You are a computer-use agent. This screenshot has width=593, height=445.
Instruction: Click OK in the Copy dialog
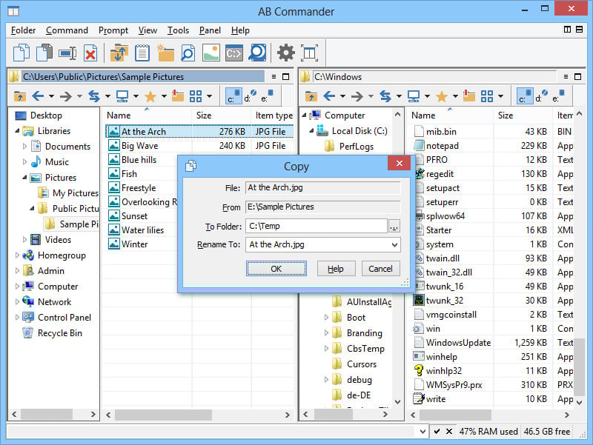276,269
